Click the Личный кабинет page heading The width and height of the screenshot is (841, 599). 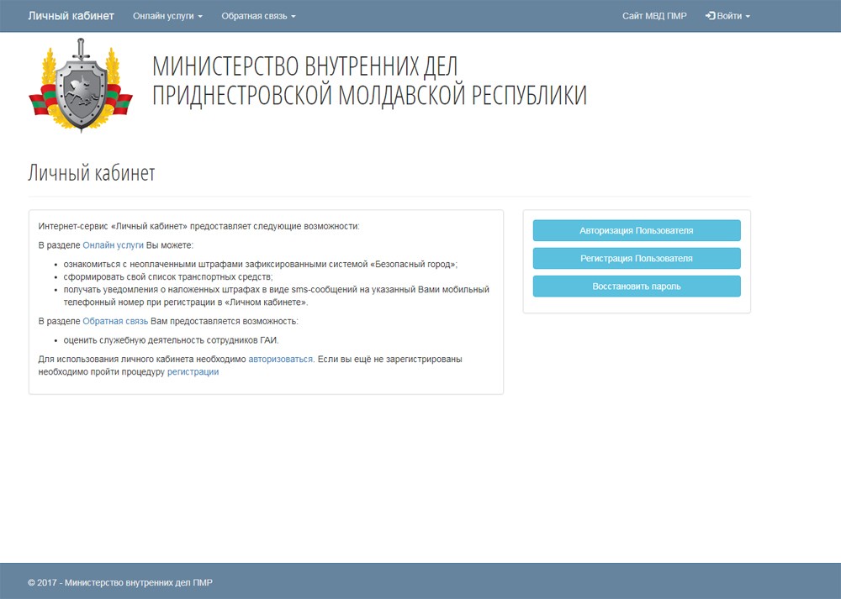click(x=92, y=173)
